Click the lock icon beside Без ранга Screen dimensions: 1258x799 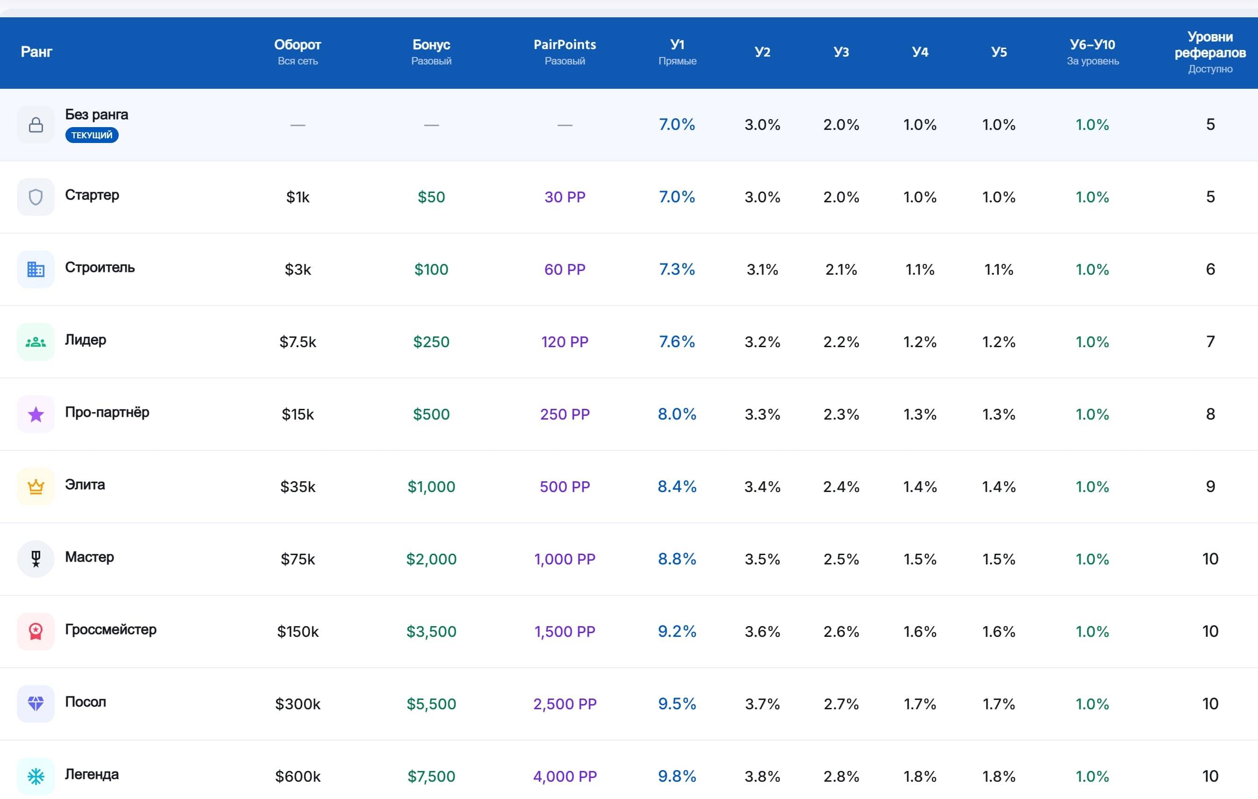click(x=36, y=125)
